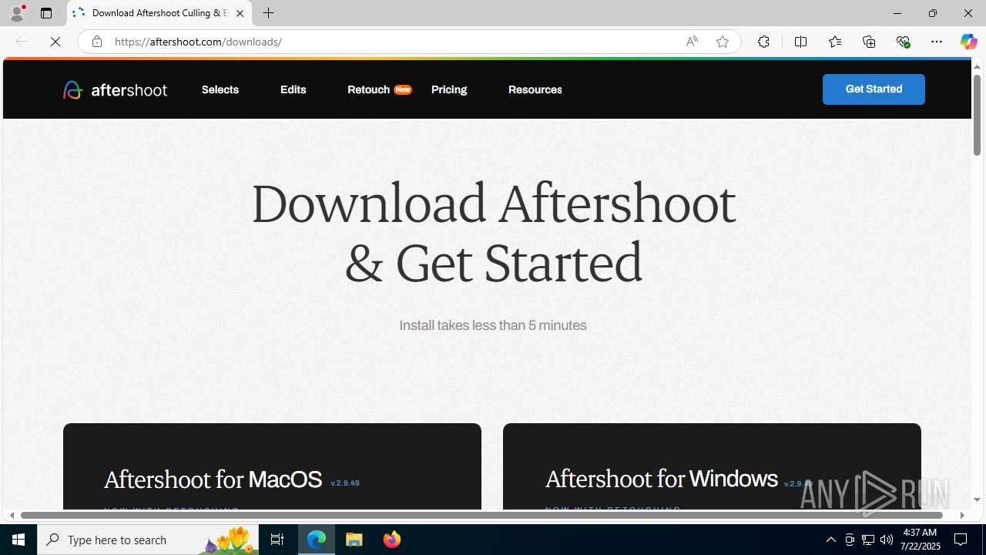View site information lock icon
Image resolution: width=986 pixels, height=555 pixels.
[x=96, y=42]
